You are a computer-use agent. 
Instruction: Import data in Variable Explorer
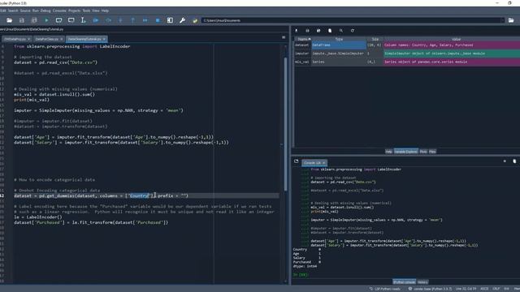click(x=296, y=31)
